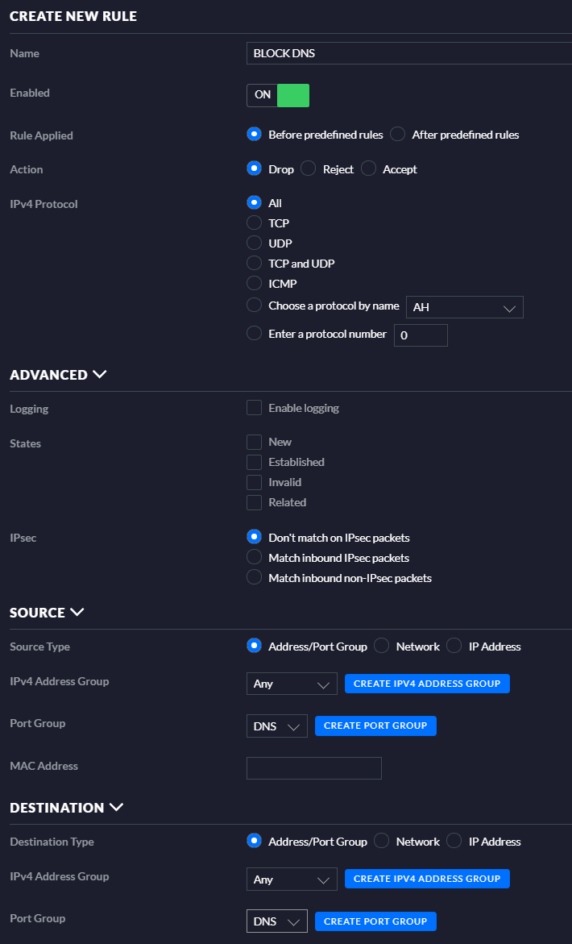Collapse the DESTINATION section chevron

pos(116,807)
